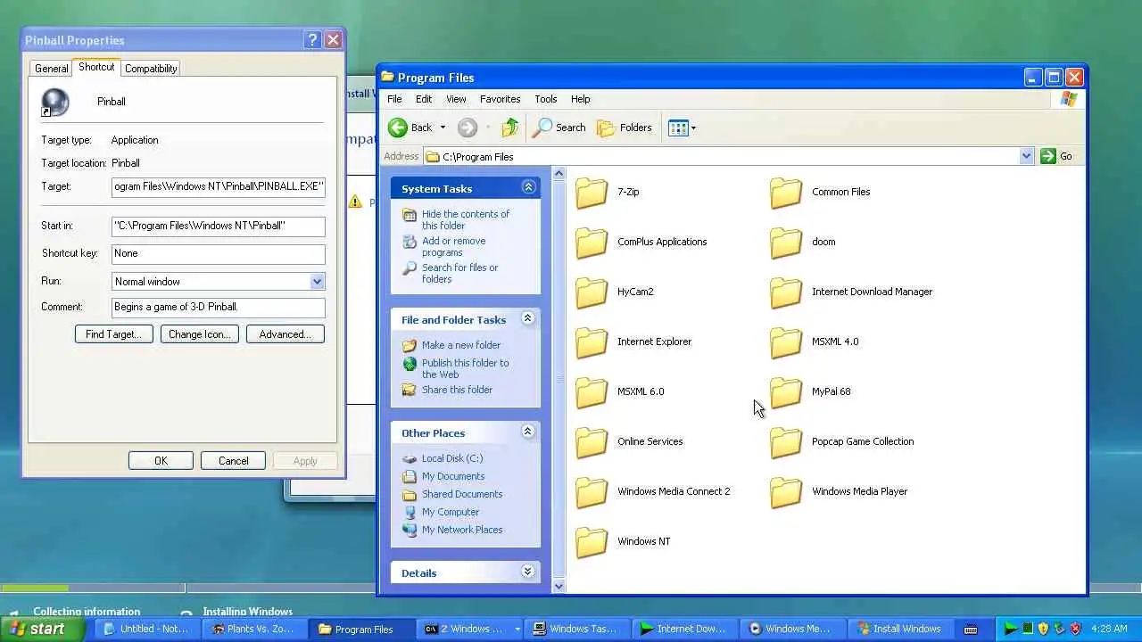Go to Local Disk (C:)
The width and height of the screenshot is (1142, 642).
point(451,458)
